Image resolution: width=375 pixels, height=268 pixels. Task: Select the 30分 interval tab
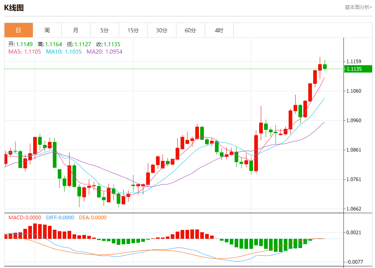[162, 30]
